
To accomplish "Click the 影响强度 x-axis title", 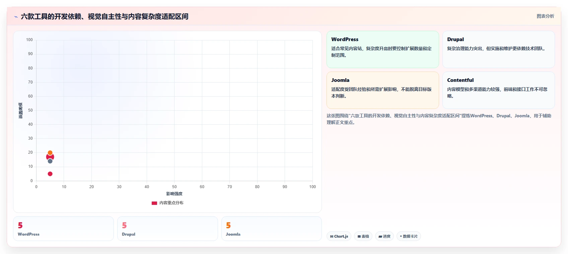I will (174, 194).
